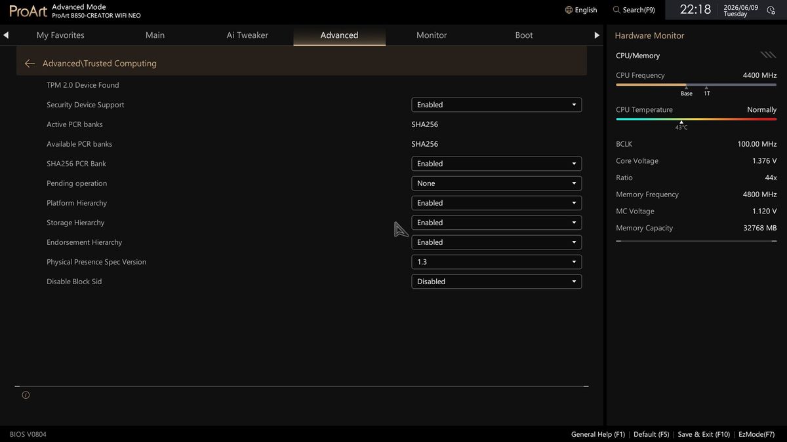The image size is (787, 442).
Task: Click the CPU Temperature color bar
Action: [x=696, y=119]
